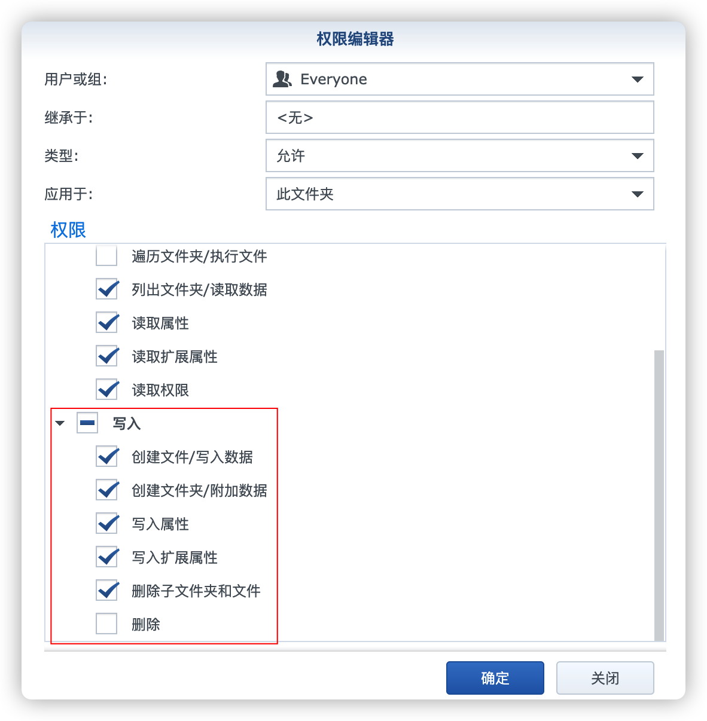Enable 遍历文件夹/执行文件 checkbox
This screenshot has height=721, width=707.
tap(106, 256)
